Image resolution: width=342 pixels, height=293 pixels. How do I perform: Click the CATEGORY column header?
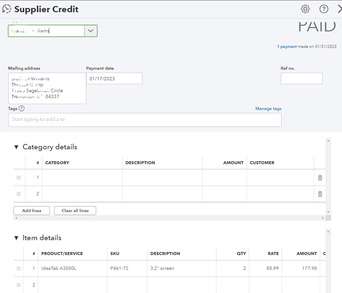pyautogui.click(x=57, y=163)
